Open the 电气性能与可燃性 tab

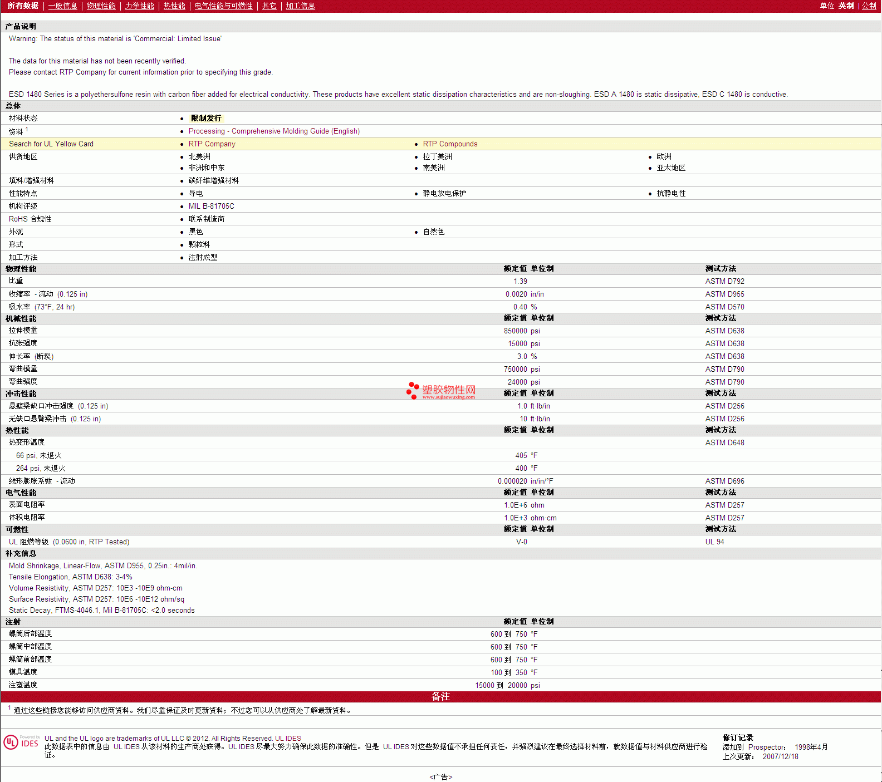pos(223,6)
